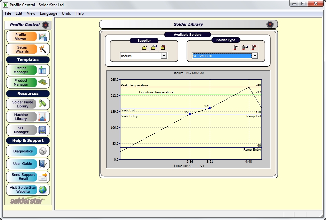Expand the Solder Type dropdown NC-SMQ230
The width and height of the screenshot is (326, 220).
point(255,56)
